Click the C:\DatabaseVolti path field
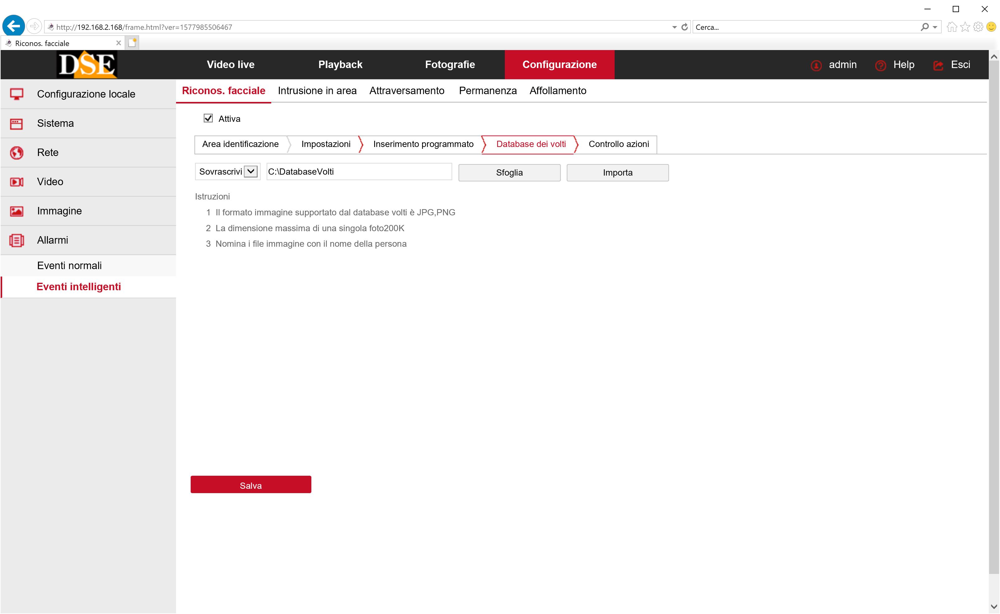This screenshot has width=1000, height=614. [359, 172]
